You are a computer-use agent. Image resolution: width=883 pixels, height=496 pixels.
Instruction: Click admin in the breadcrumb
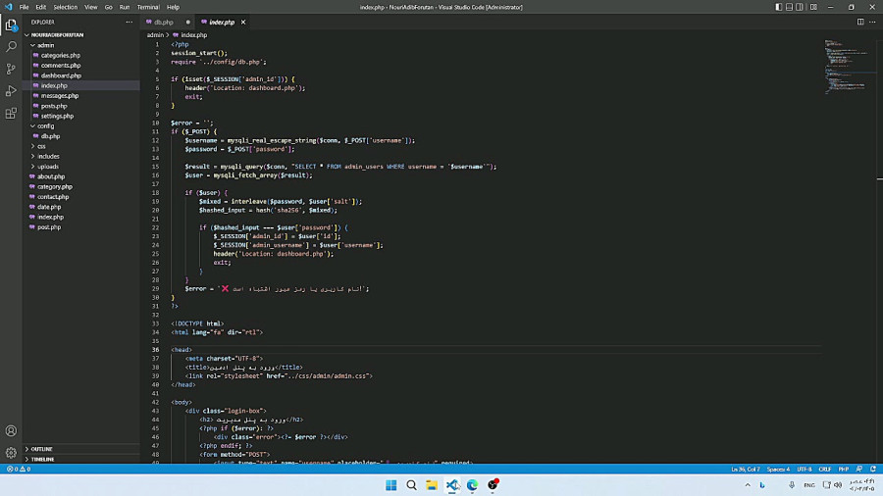(x=155, y=35)
